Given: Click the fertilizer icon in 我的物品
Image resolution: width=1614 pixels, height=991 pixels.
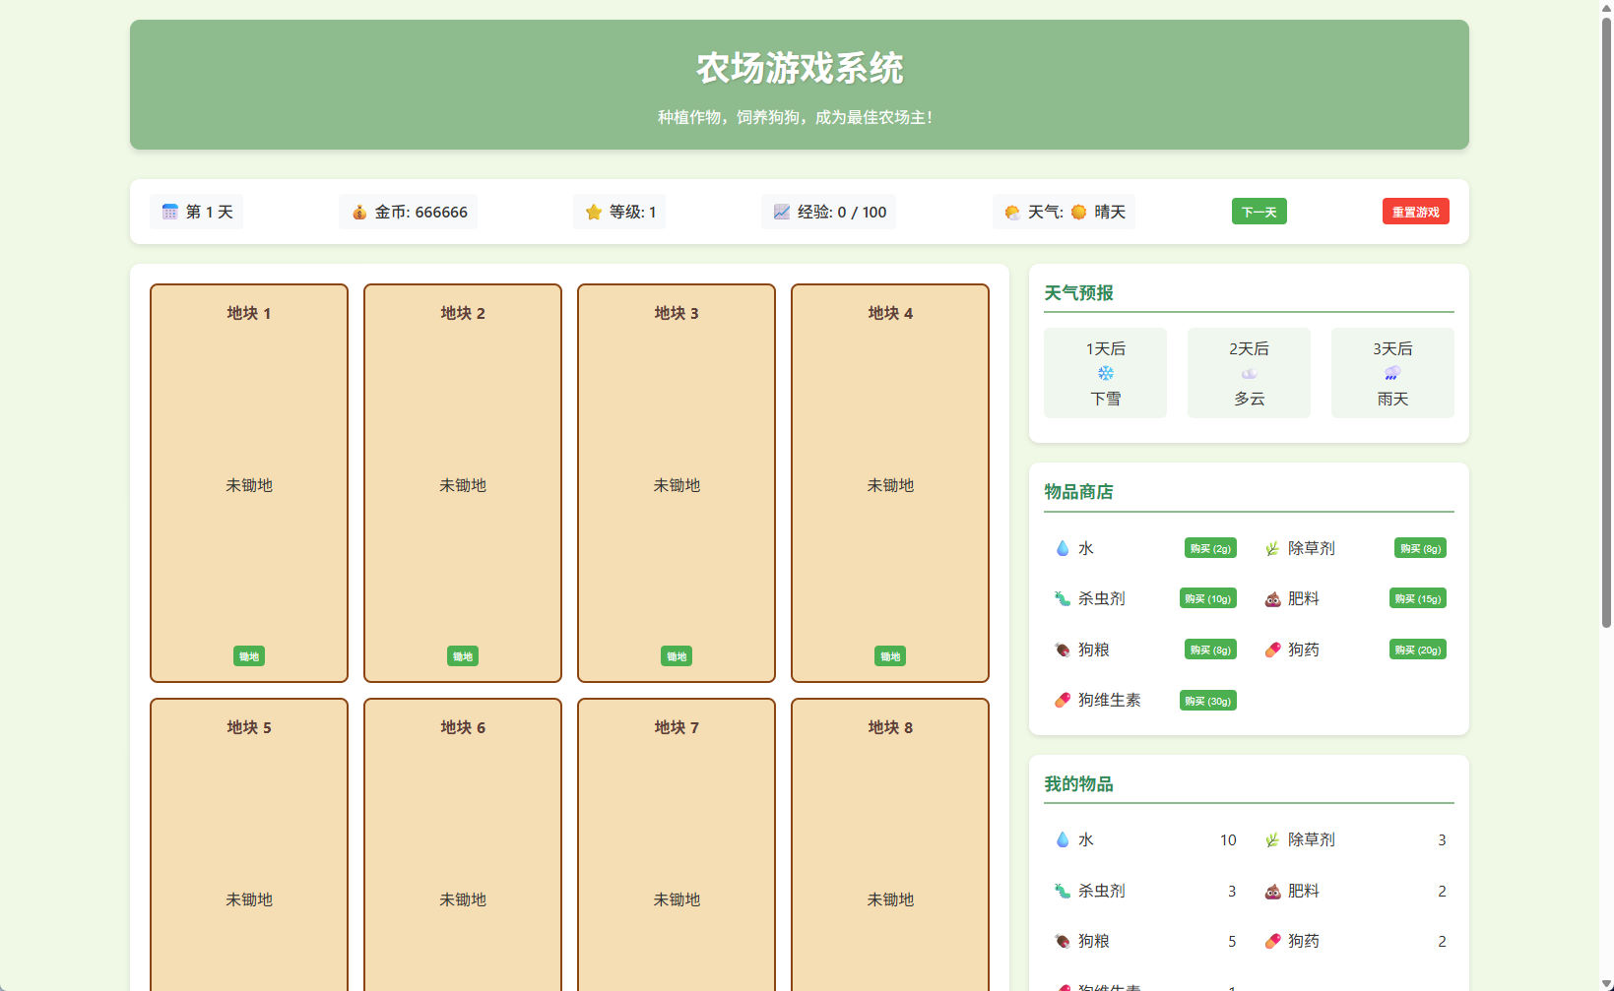Looking at the screenshot, I should tap(1272, 891).
